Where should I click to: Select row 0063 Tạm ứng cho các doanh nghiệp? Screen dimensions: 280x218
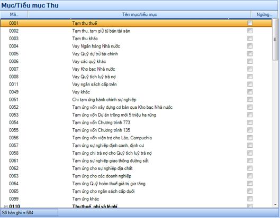click(136, 176)
